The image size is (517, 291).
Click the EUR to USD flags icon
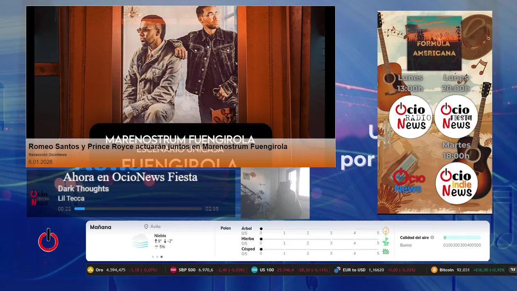click(x=337, y=270)
